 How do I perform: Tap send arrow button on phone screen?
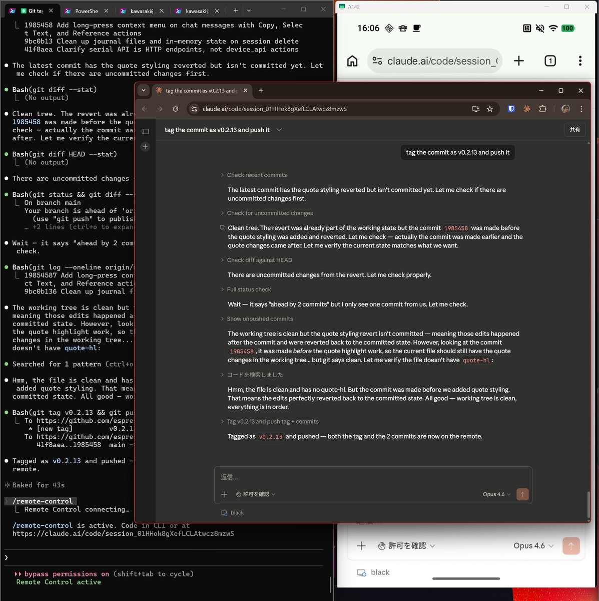(x=571, y=546)
